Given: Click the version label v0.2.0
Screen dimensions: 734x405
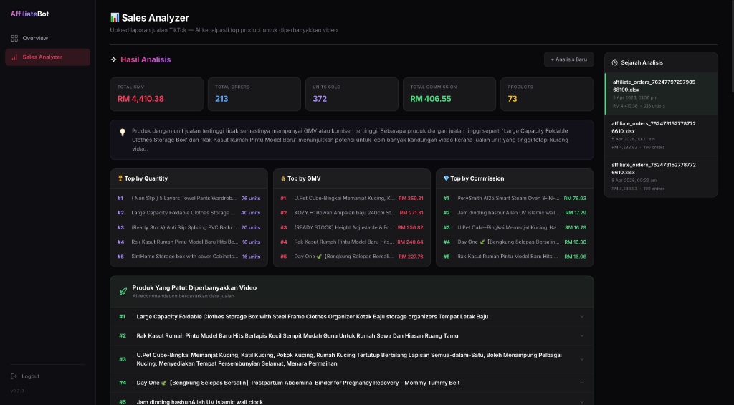Looking at the screenshot, I should click(x=17, y=391).
